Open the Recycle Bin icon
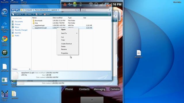This screenshot has width=184, height=103. (5, 1)
